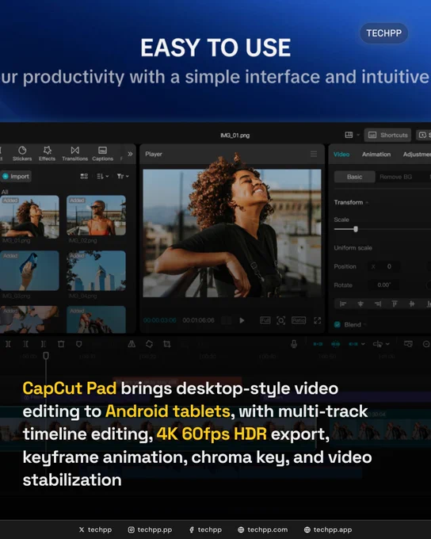Switch to the Video tab
The height and width of the screenshot is (539, 431).
point(341,155)
